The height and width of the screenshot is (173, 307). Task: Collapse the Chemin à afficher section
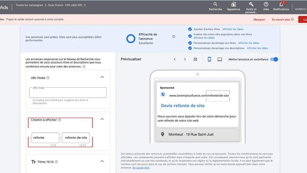[102, 119]
